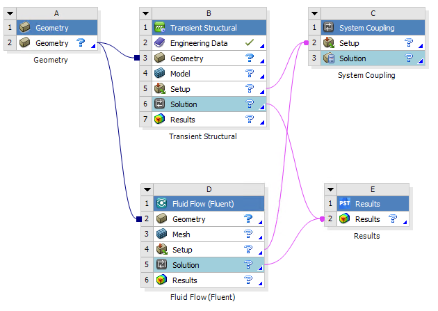The height and width of the screenshot is (311, 438).
Task: Click the status question mark of Fluent Mesh cell
Action: pyautogui.click(x=248, y=234)
